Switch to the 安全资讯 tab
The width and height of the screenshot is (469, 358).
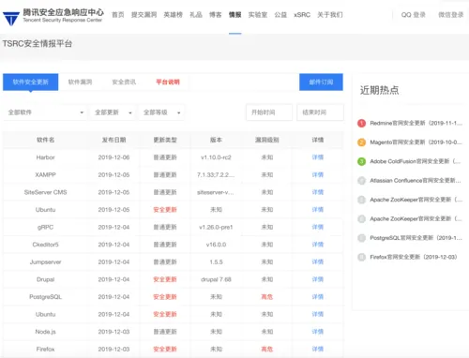tap(124, 82)
